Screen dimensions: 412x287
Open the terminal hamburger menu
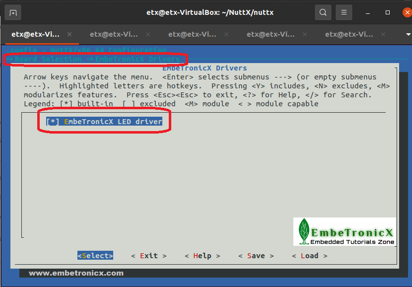[344, 12]
